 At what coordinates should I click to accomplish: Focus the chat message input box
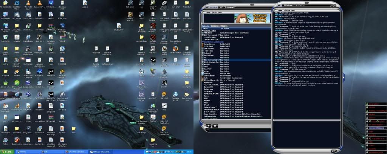pos(307,134)
